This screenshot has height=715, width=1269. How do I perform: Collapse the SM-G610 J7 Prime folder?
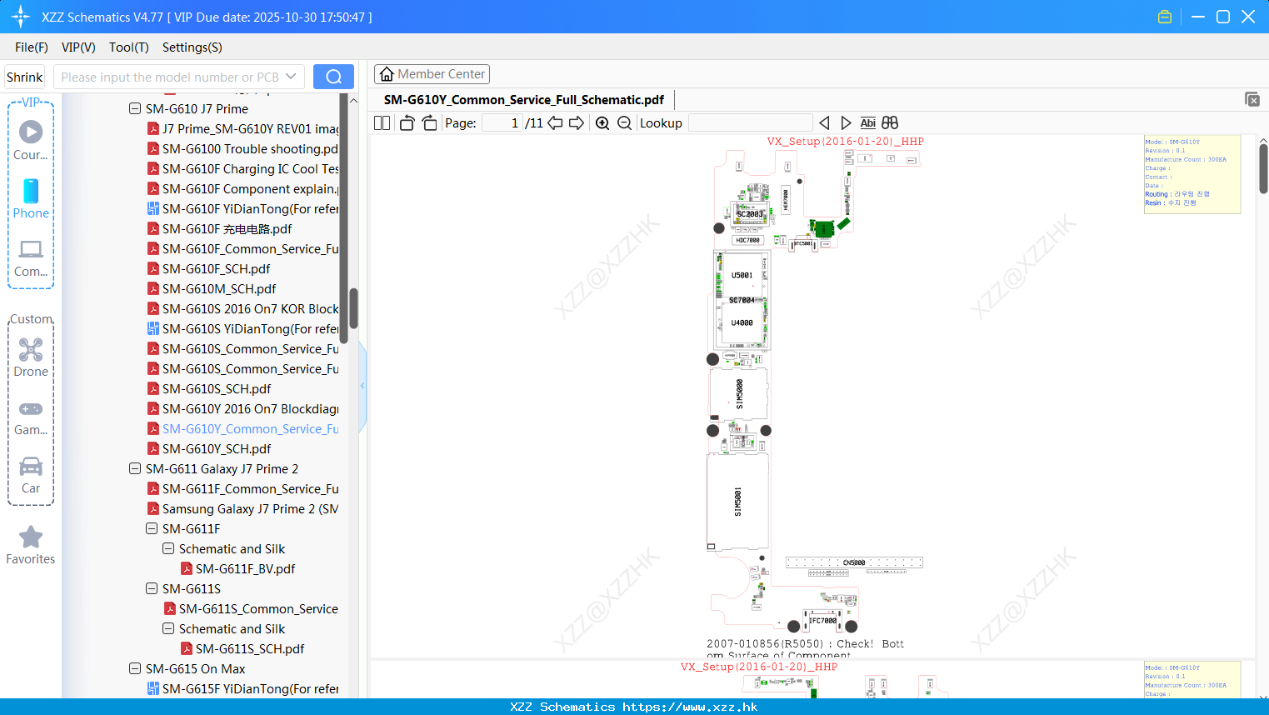[135, 108]
